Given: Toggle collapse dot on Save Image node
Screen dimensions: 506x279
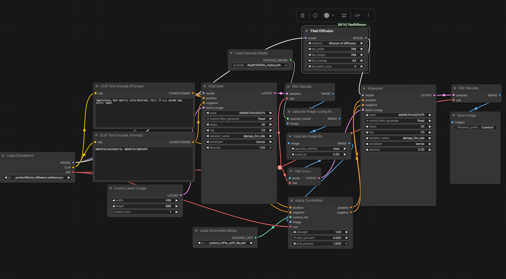Looking at the screenshot, I should click(454, 116).
